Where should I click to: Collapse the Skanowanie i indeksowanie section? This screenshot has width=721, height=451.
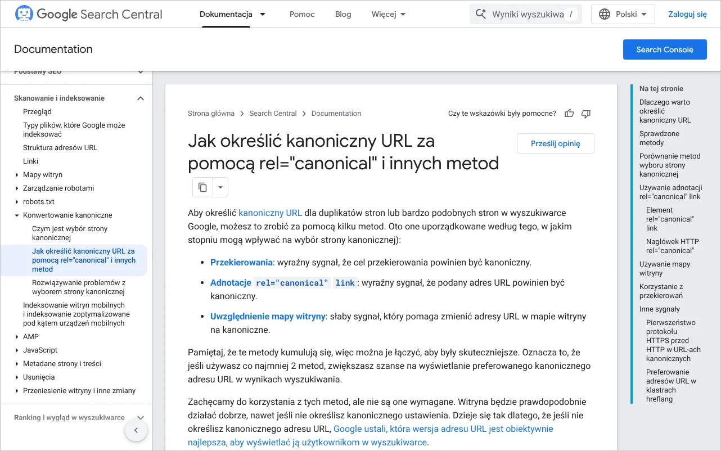[141, 98]
